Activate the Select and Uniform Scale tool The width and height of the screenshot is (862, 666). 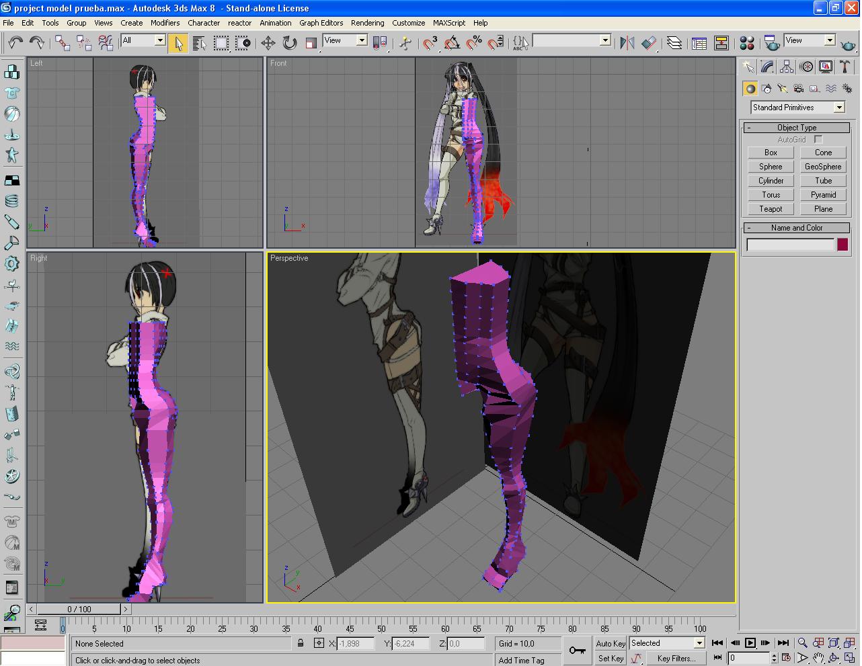[x=311, y=43]
